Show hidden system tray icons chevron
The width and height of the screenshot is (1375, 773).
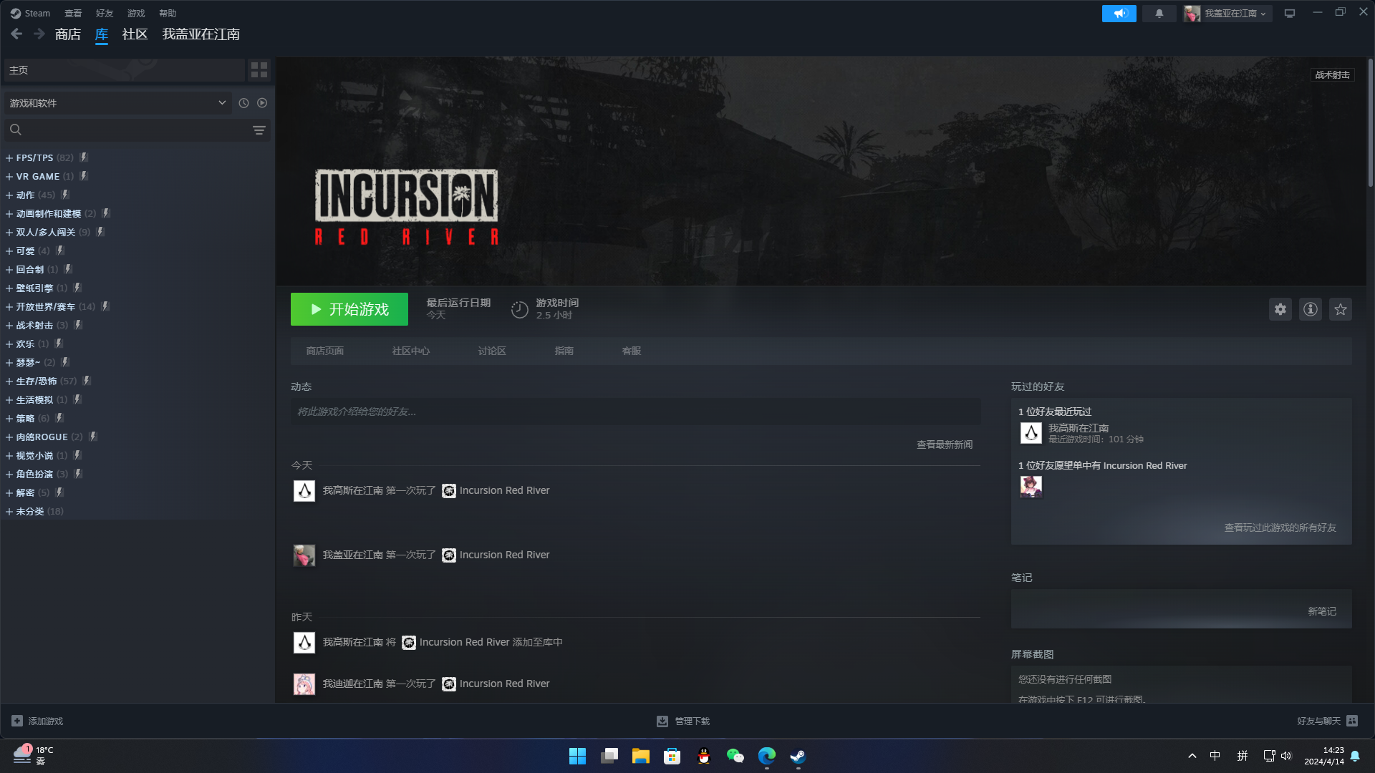[1192, 756]
